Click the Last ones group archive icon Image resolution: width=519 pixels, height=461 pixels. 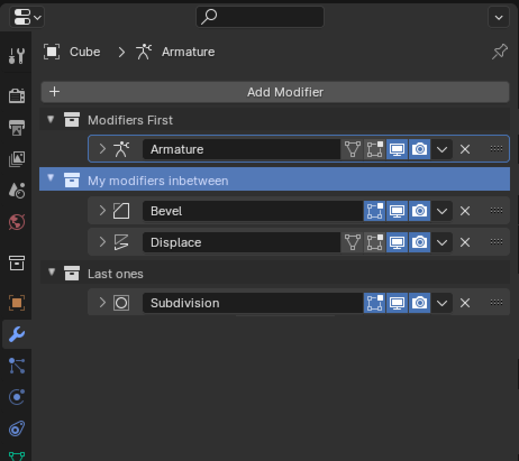[x=71, y=273]
